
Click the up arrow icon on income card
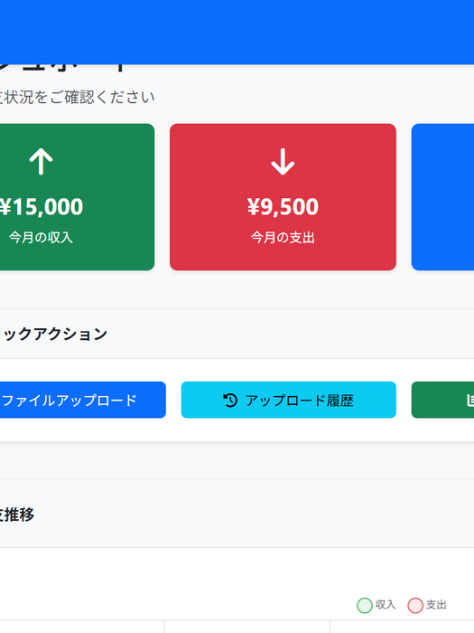pyautogui.click(x=41, y=162)
